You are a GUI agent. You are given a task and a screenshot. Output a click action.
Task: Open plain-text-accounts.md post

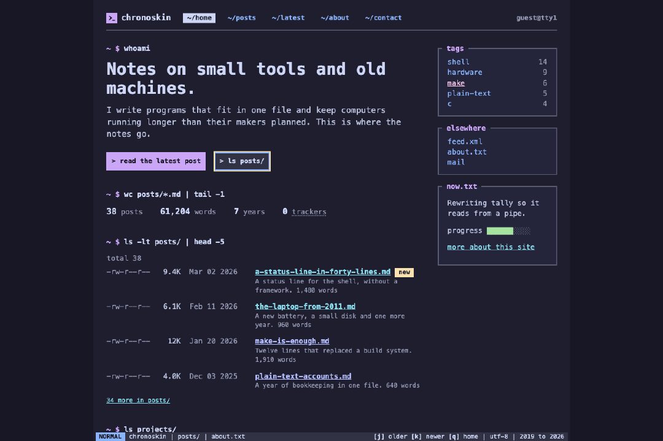(x=303, y=376)
